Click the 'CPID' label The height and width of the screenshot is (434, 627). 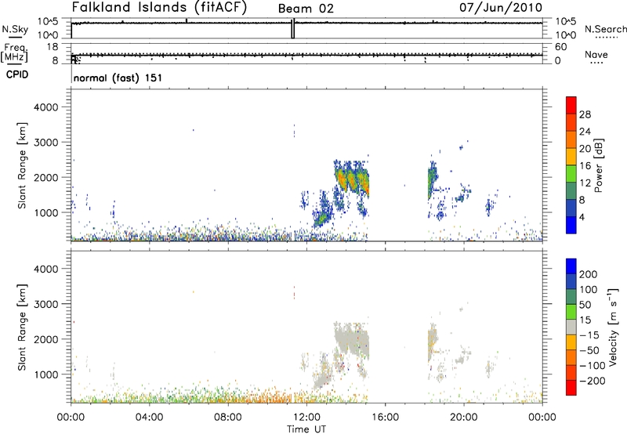[17, 74]
